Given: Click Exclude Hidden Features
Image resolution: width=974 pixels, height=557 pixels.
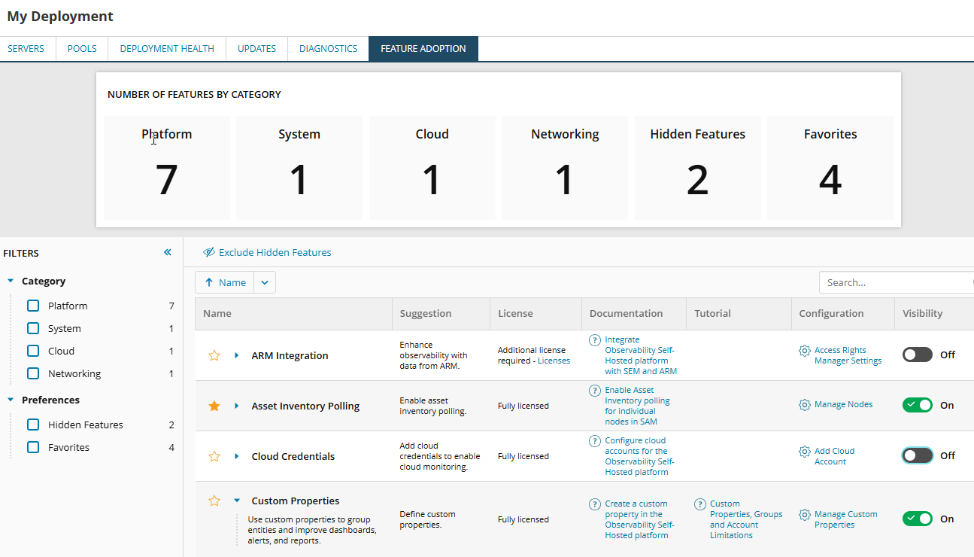Looking at the screenshot, I should (267, 253).
